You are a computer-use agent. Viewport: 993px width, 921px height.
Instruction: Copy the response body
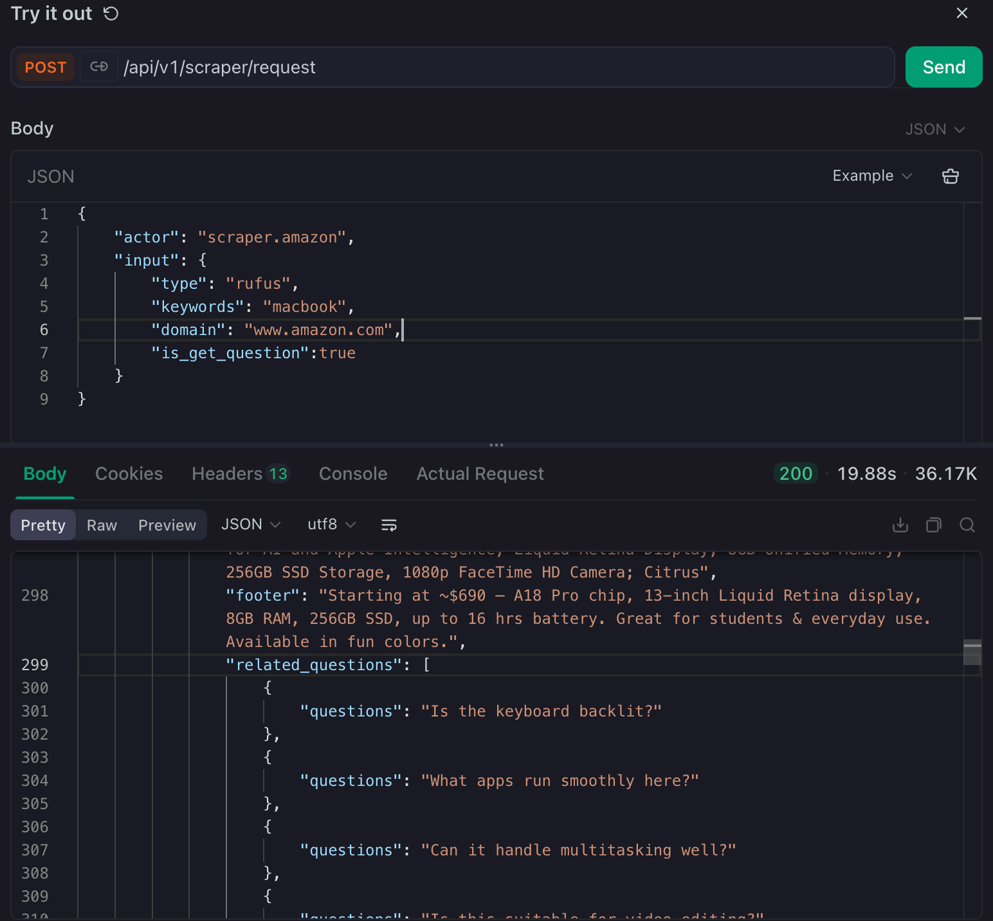(x=933, y=525)
